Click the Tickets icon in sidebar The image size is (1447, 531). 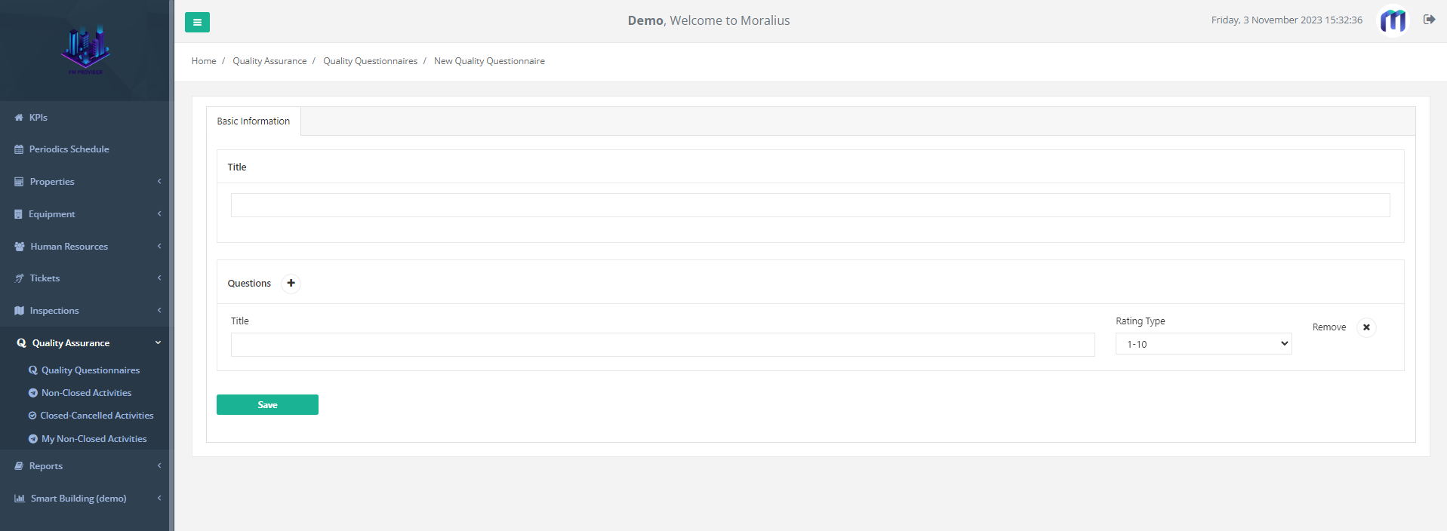click(19, 278)
